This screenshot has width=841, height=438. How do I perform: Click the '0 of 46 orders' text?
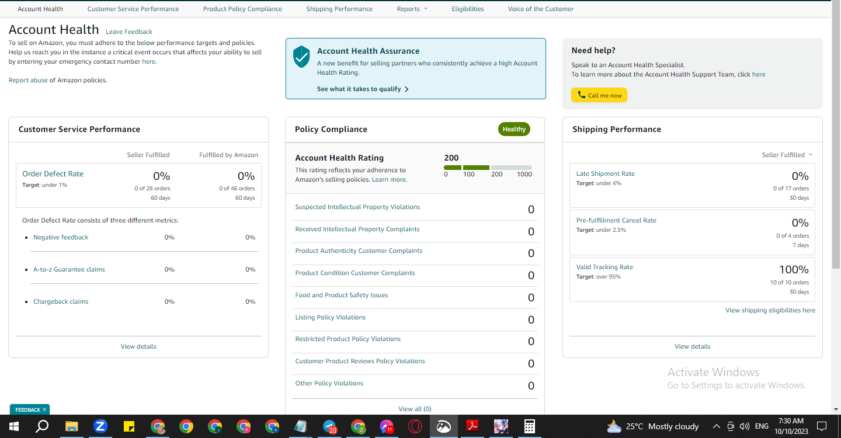coord(237,188)
